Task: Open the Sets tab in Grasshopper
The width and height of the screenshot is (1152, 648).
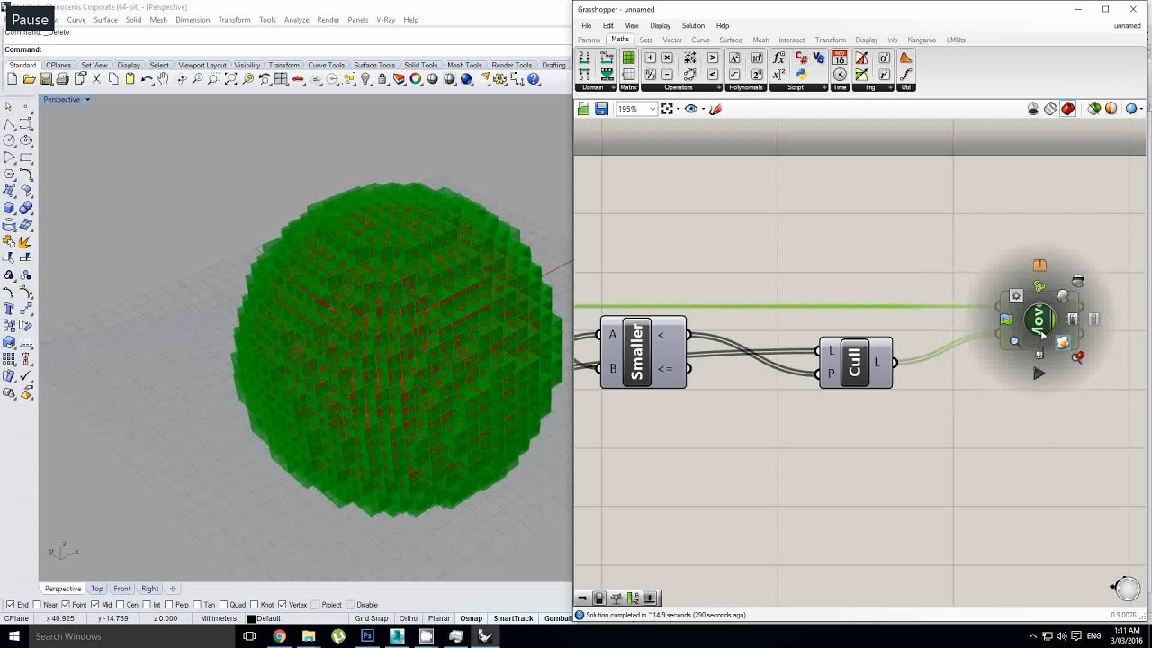Action: [x=646, y=40]
